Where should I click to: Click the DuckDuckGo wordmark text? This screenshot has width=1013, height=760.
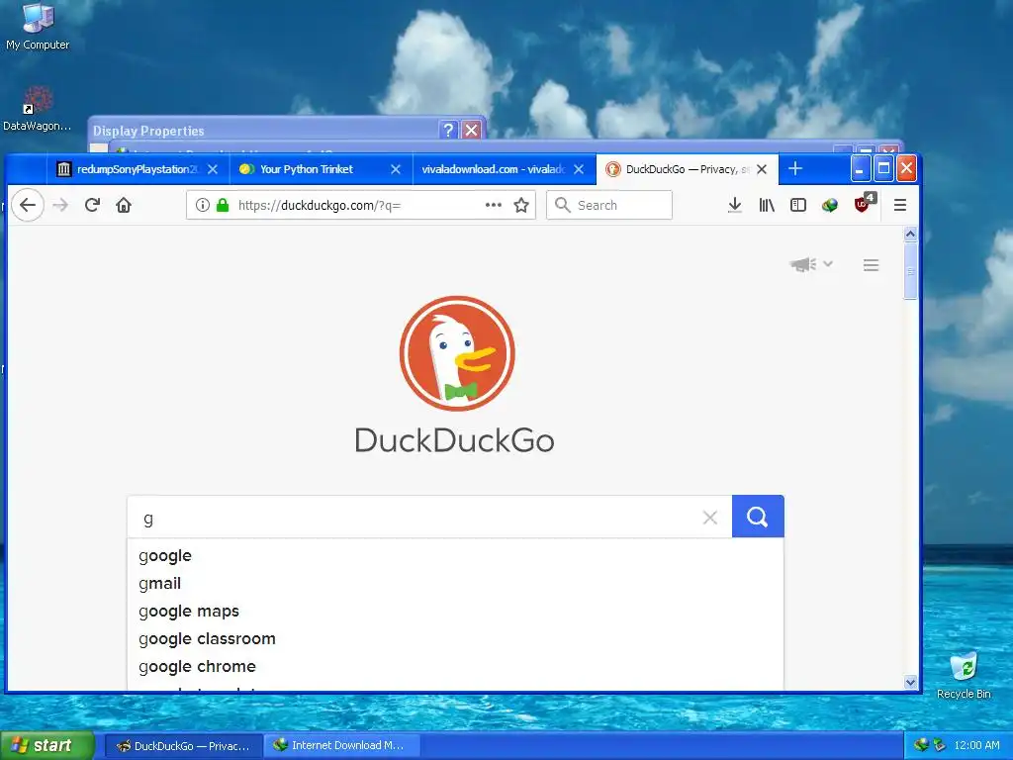[x=455, y=440]
